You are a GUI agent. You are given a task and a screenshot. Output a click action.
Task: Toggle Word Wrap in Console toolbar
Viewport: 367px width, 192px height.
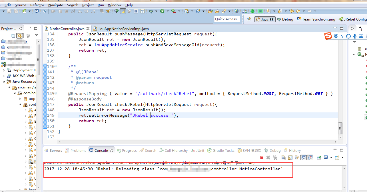pos(297,157)
